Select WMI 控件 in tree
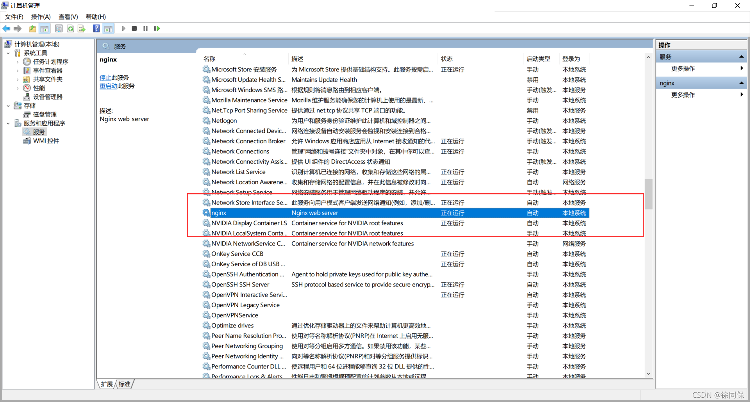Viewport: 750px width, 402px height. point(46,141)
